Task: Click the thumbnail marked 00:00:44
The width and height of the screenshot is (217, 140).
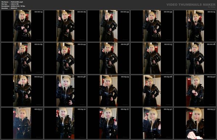Action: click(x=109, y=26)
